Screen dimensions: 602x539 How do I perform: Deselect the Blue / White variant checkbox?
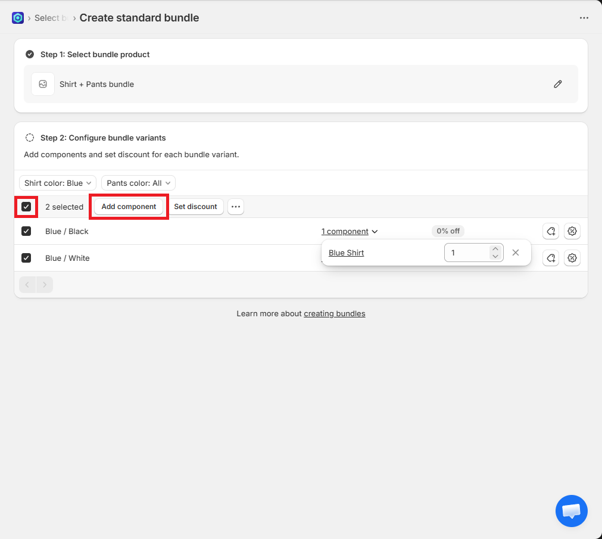[x=26, y=258]
